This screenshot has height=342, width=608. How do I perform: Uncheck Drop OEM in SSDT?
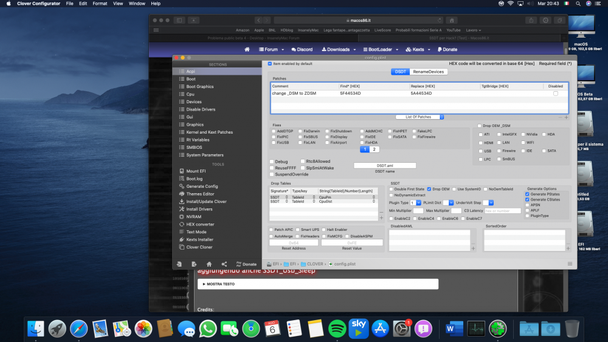[x=429, y=189]
